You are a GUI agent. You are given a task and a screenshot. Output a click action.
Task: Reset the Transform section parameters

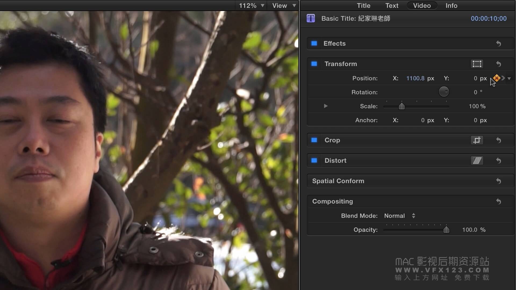point(499,64)
